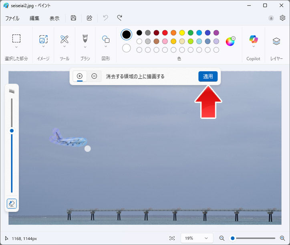Pick the dark red color swatch
Viewport: 290px width, 245px height.
click(156, 33)
